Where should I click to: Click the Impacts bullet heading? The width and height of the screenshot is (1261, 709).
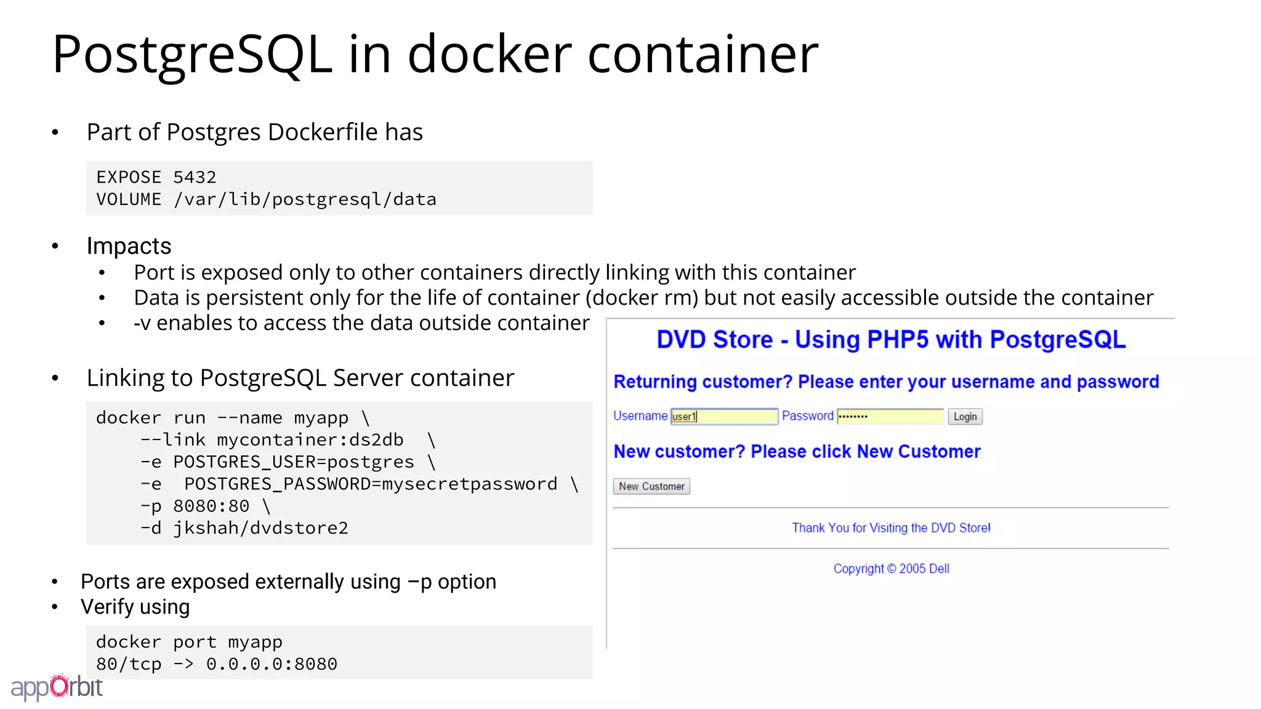129,246
